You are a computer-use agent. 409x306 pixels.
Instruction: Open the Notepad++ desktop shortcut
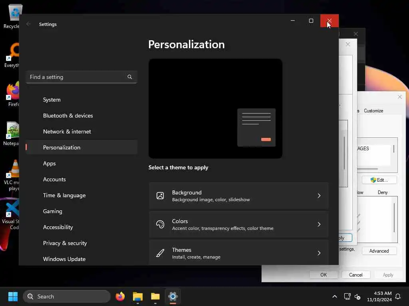pyautogui.click(x=11, y=133)
